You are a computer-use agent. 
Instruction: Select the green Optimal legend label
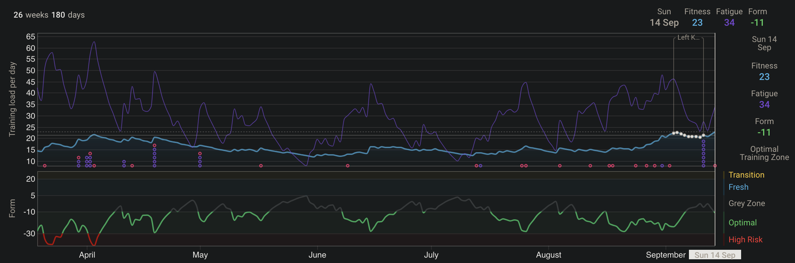click(x=742, y=223)
